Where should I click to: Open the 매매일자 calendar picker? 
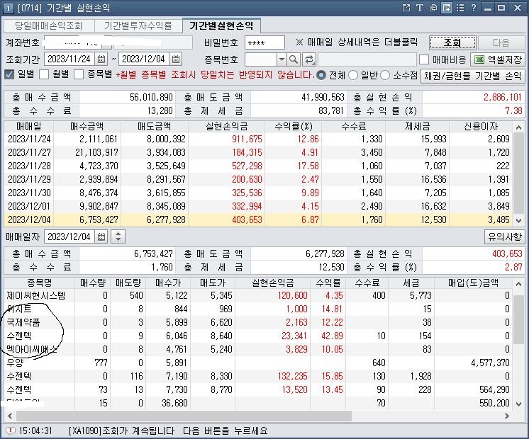[x=101, y=236]
